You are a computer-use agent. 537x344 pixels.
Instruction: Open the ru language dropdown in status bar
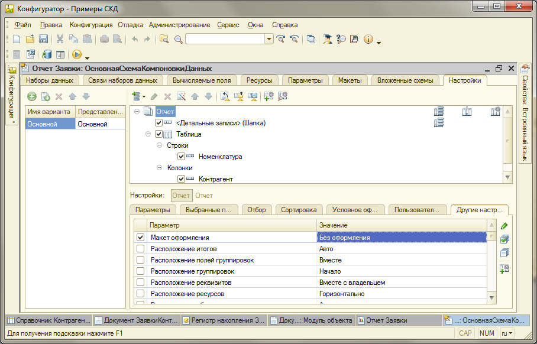507,333
